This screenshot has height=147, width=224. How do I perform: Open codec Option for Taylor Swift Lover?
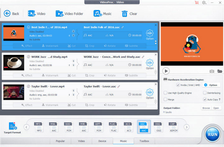[150, 94]
